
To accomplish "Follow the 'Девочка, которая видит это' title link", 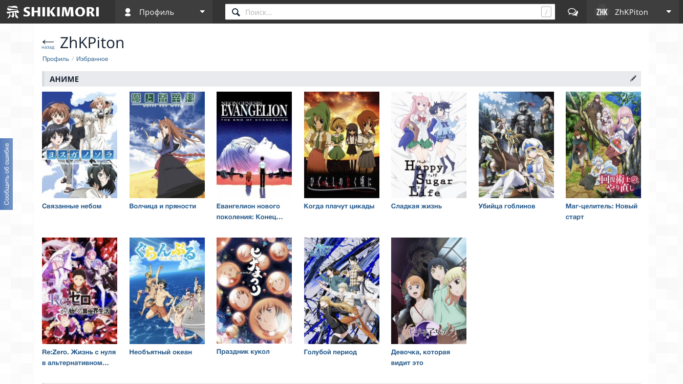I will click(420, 357).
